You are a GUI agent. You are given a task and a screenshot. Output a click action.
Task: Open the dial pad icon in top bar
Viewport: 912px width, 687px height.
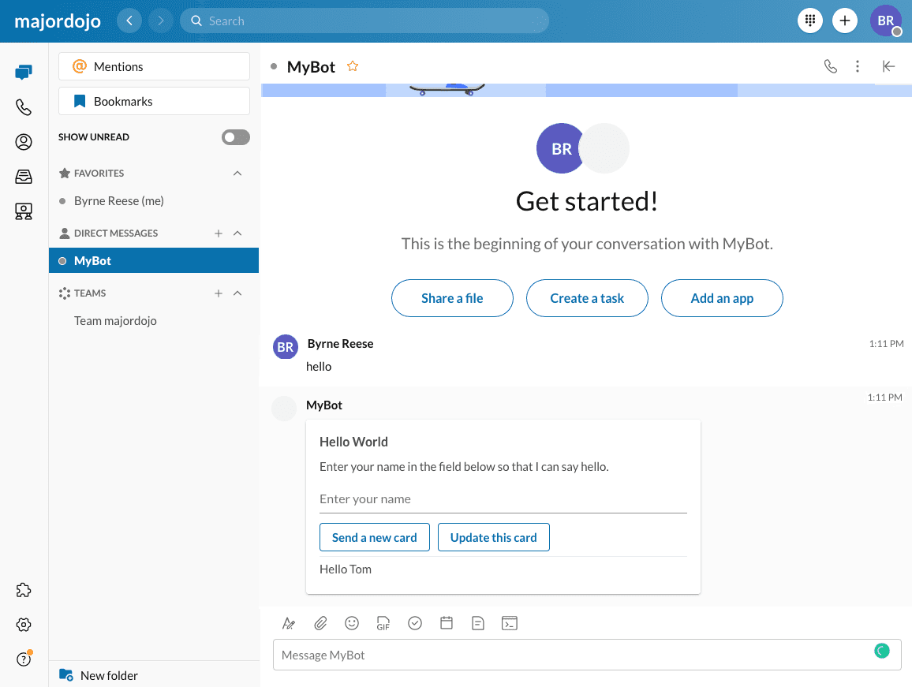[x=810, y=21]
